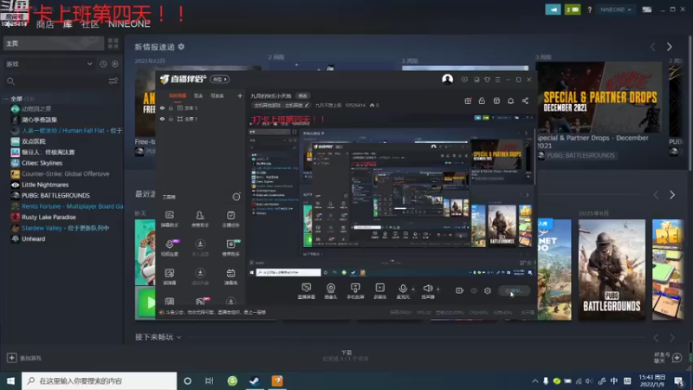Open Steam 下载 downloads at bottom
693x390 pixels.
pyautogui.click(x=346, y=355)
